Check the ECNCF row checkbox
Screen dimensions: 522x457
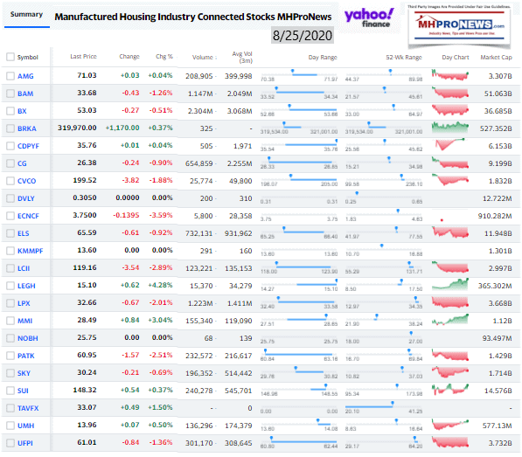tap(10, 216)
